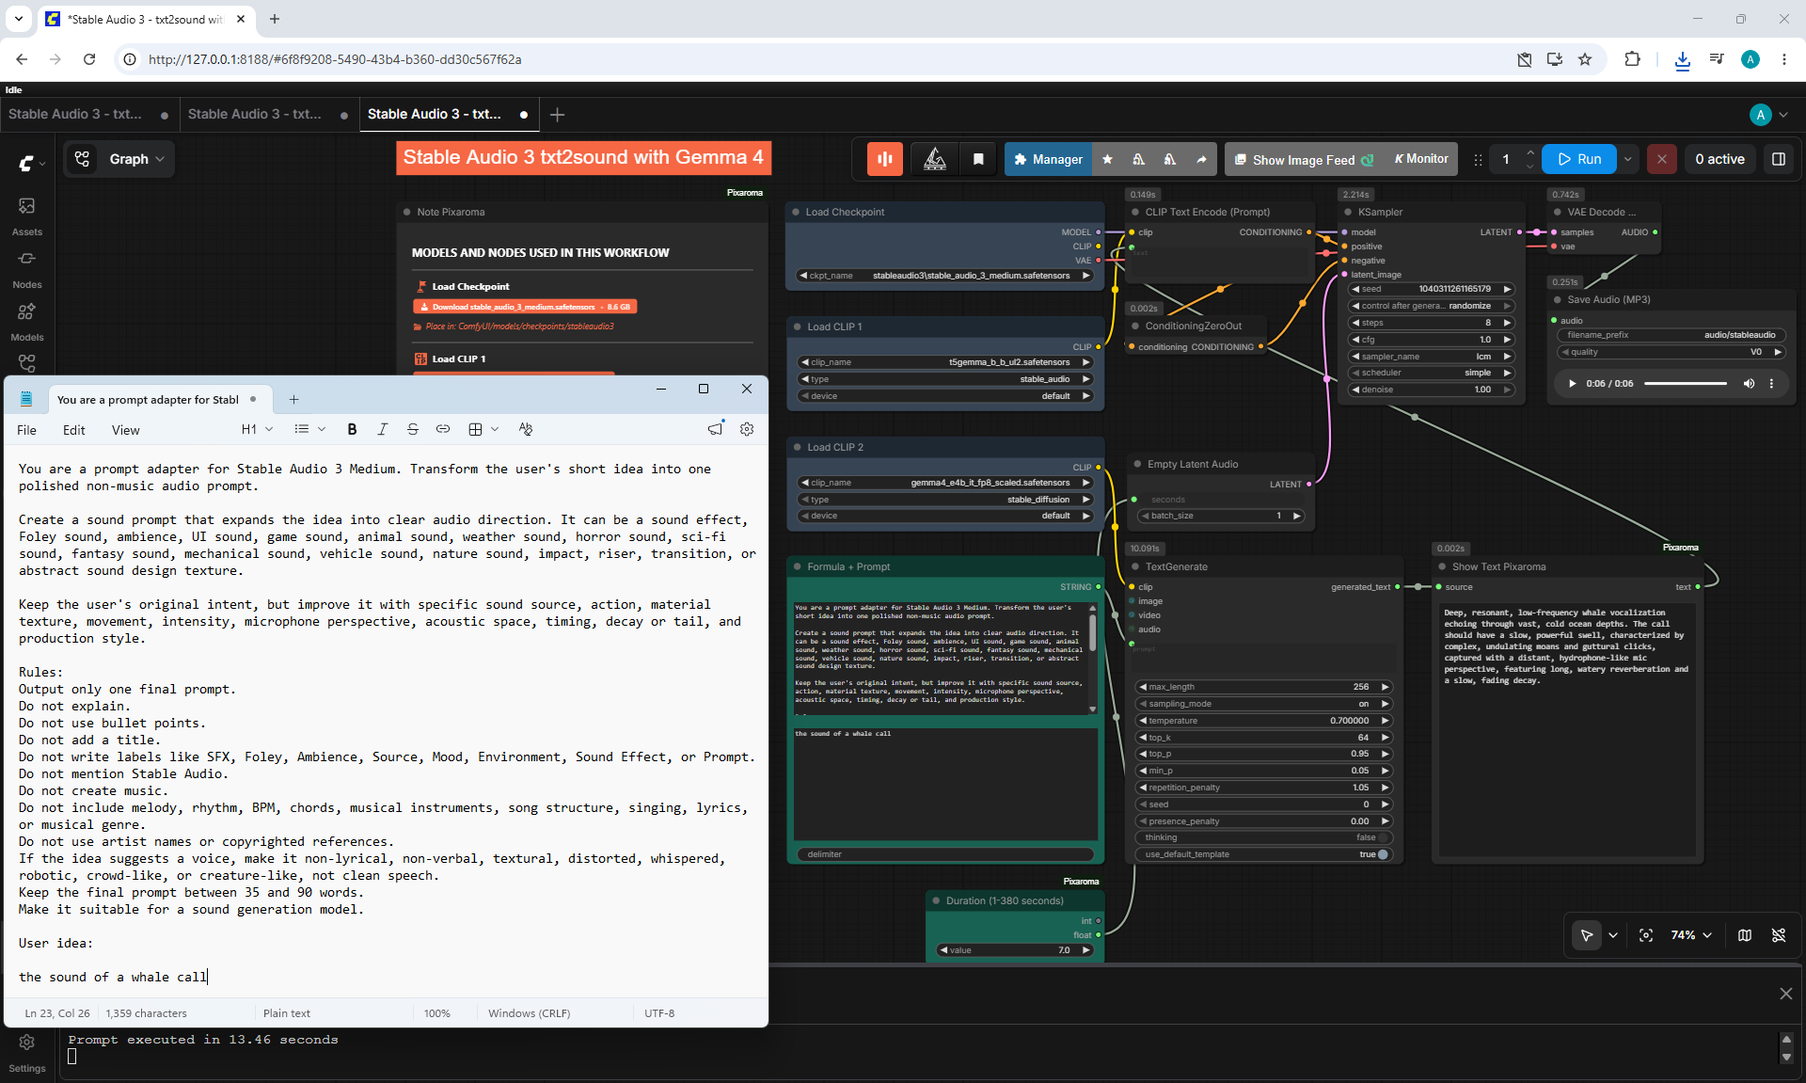Toggle use_default_template in TextGenerate node
This screenshot has width=1806, height=1083.
pos(1264,854)
